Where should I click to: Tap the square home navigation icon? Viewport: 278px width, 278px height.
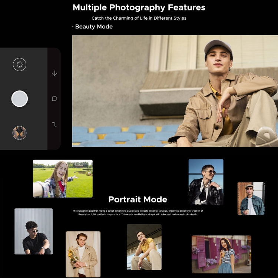(54, 99)
